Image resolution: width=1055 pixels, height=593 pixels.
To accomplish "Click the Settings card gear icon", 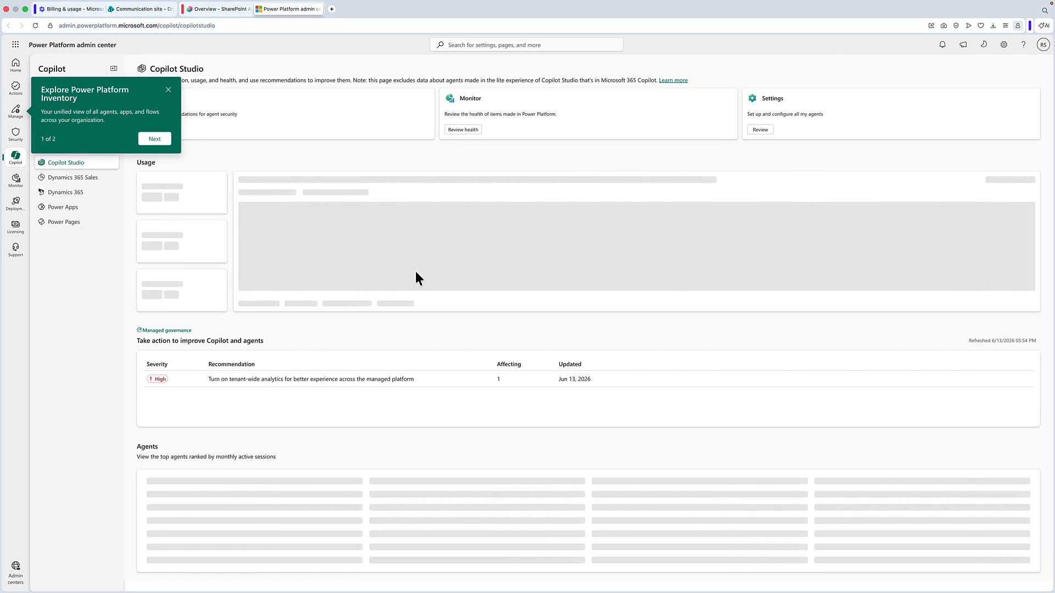I will pos(752,98).
